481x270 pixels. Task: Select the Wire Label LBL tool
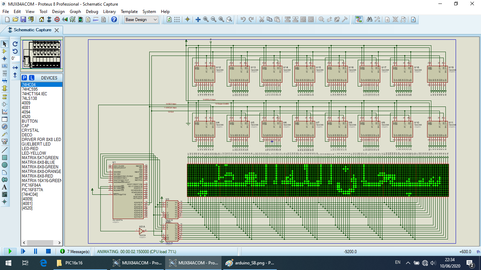(5, 66)
